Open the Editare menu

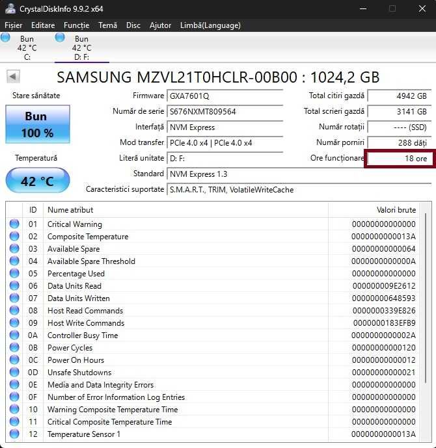pos(43,25)
